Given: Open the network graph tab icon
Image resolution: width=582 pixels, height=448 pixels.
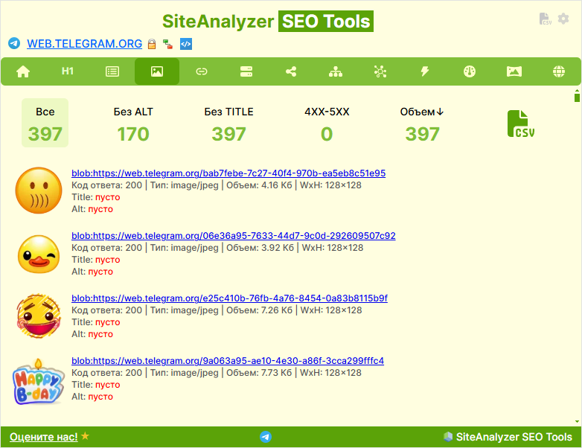Looking at the screenshot, I should coord(380,71).
